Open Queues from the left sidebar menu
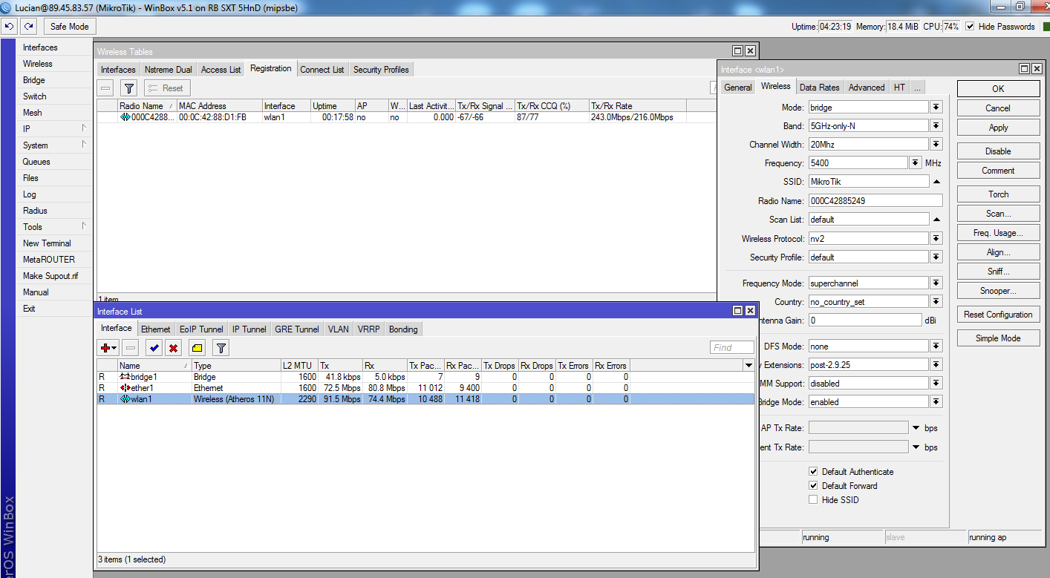Viewport: 1050px width, 578px height. click(36, 162)
